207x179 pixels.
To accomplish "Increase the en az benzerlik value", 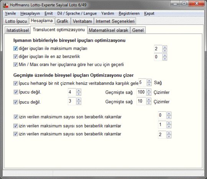I will pyautogui.click(x=165, y=55).
